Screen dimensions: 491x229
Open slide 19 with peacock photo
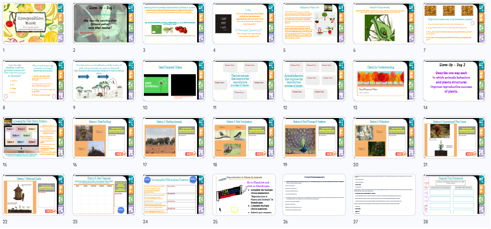(314, 138)
